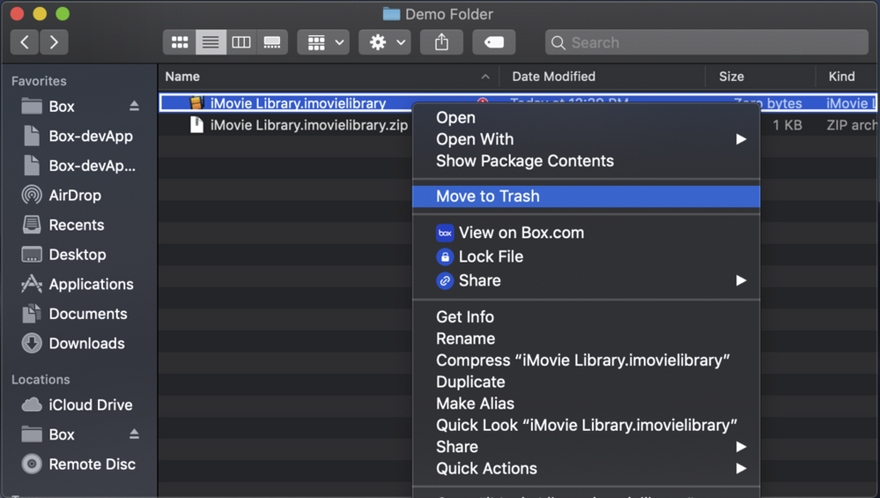Screen dimensions: 880x498
Task: Eject Box under Favorites
Action: [134, 106]
